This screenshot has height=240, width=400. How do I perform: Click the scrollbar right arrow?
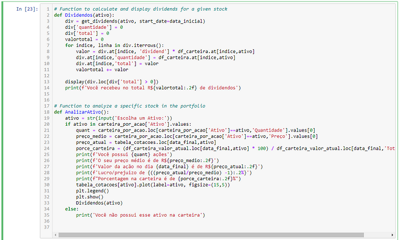tap(392, 235)
